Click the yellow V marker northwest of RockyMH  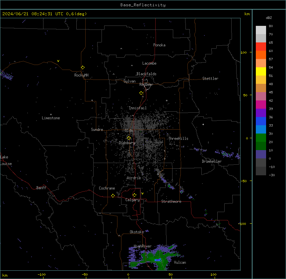click(58, 61)
